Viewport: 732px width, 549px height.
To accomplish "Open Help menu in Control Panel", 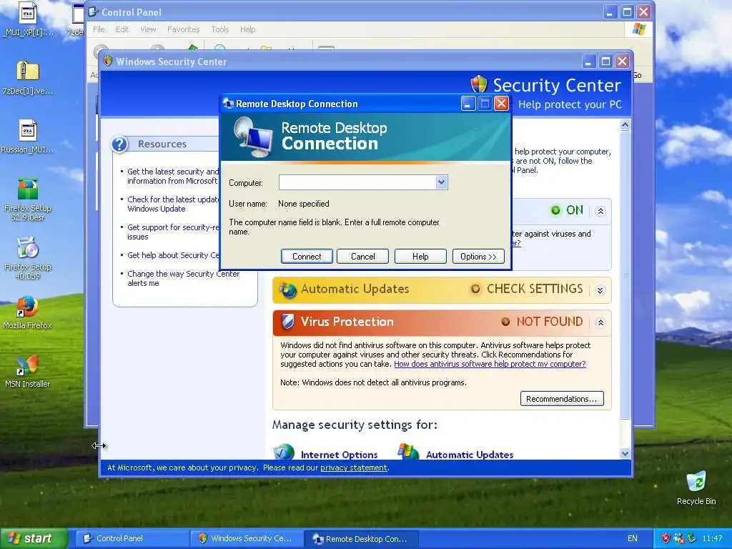I will click(x=247, y=29).
